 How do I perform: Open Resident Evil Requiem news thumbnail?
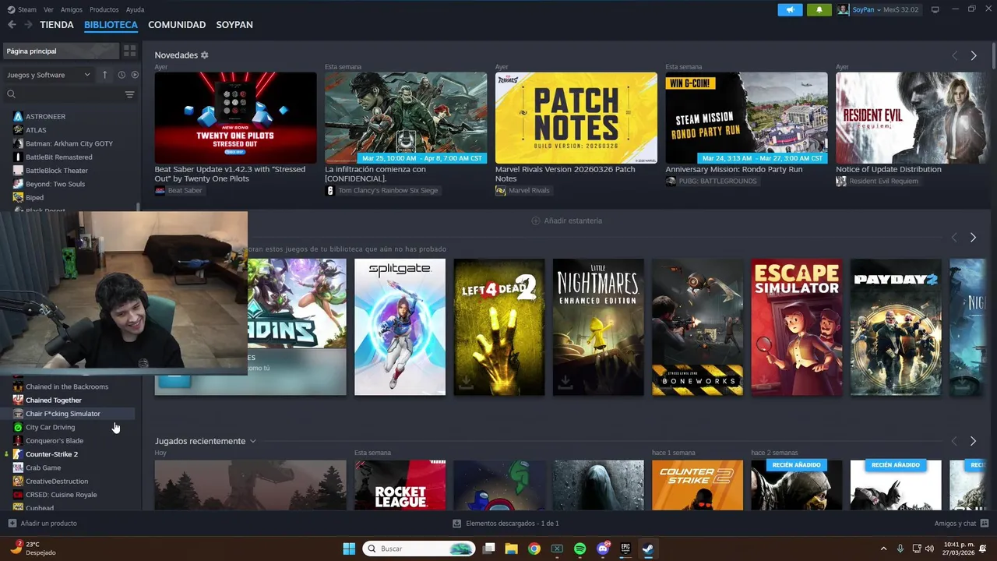910,118
